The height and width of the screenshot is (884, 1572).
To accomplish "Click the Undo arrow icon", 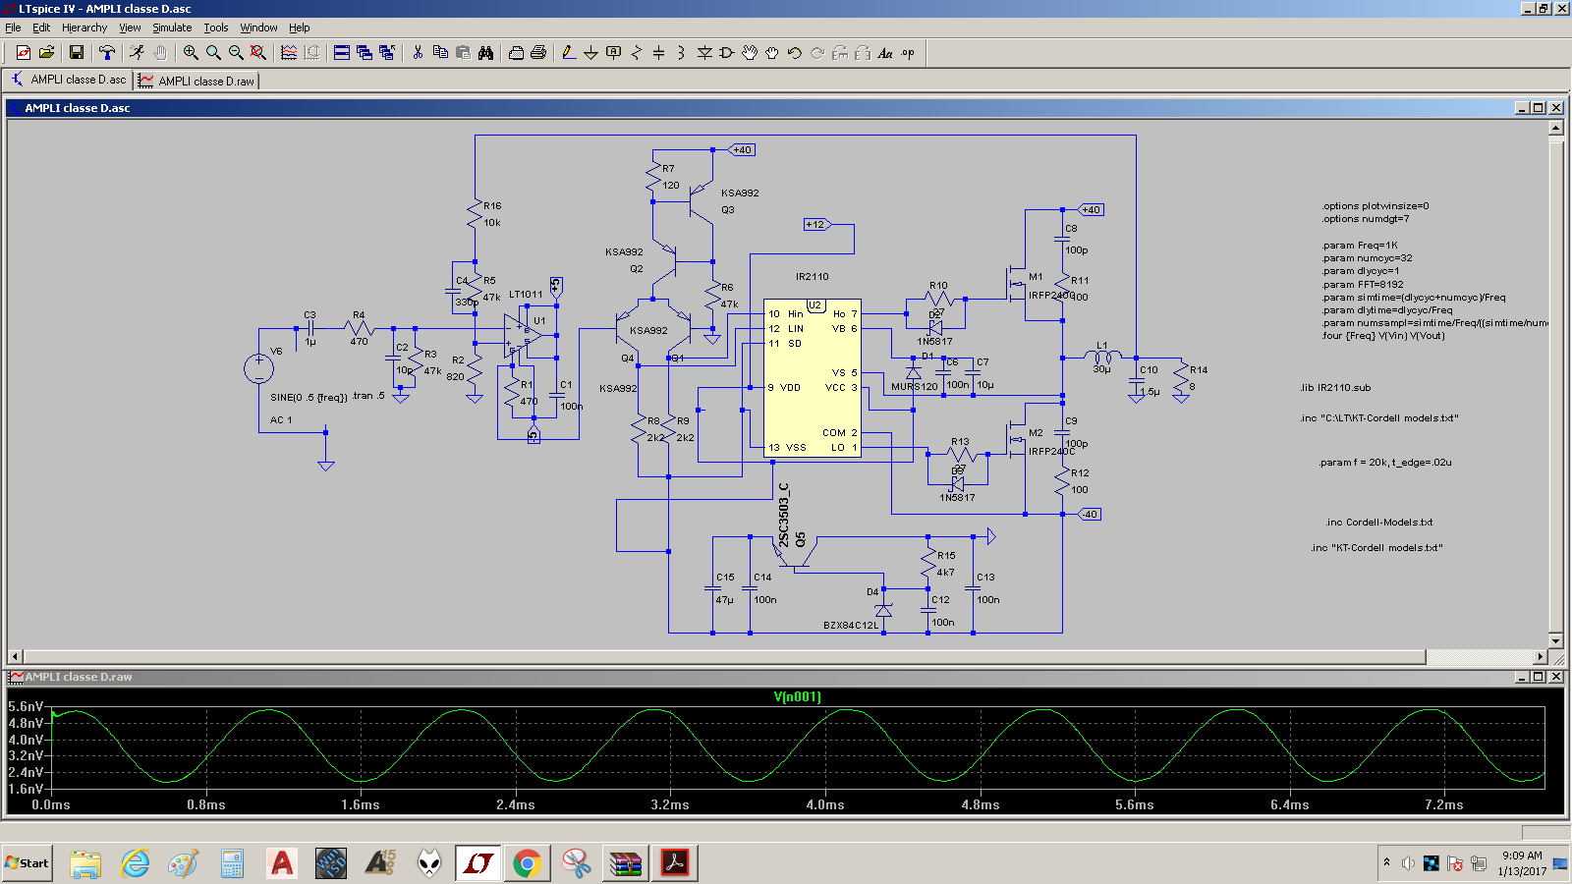I will (795, 53).
